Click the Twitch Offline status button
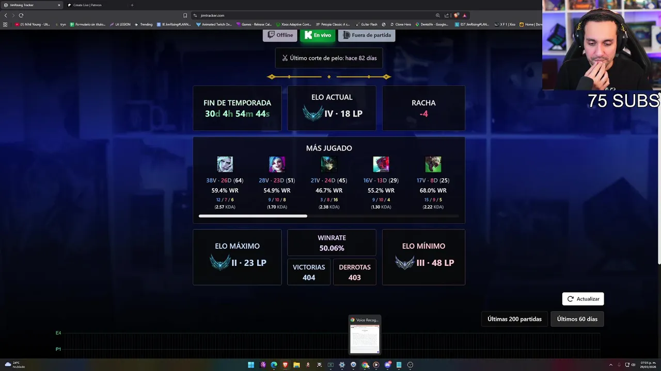 click(280, 35)
